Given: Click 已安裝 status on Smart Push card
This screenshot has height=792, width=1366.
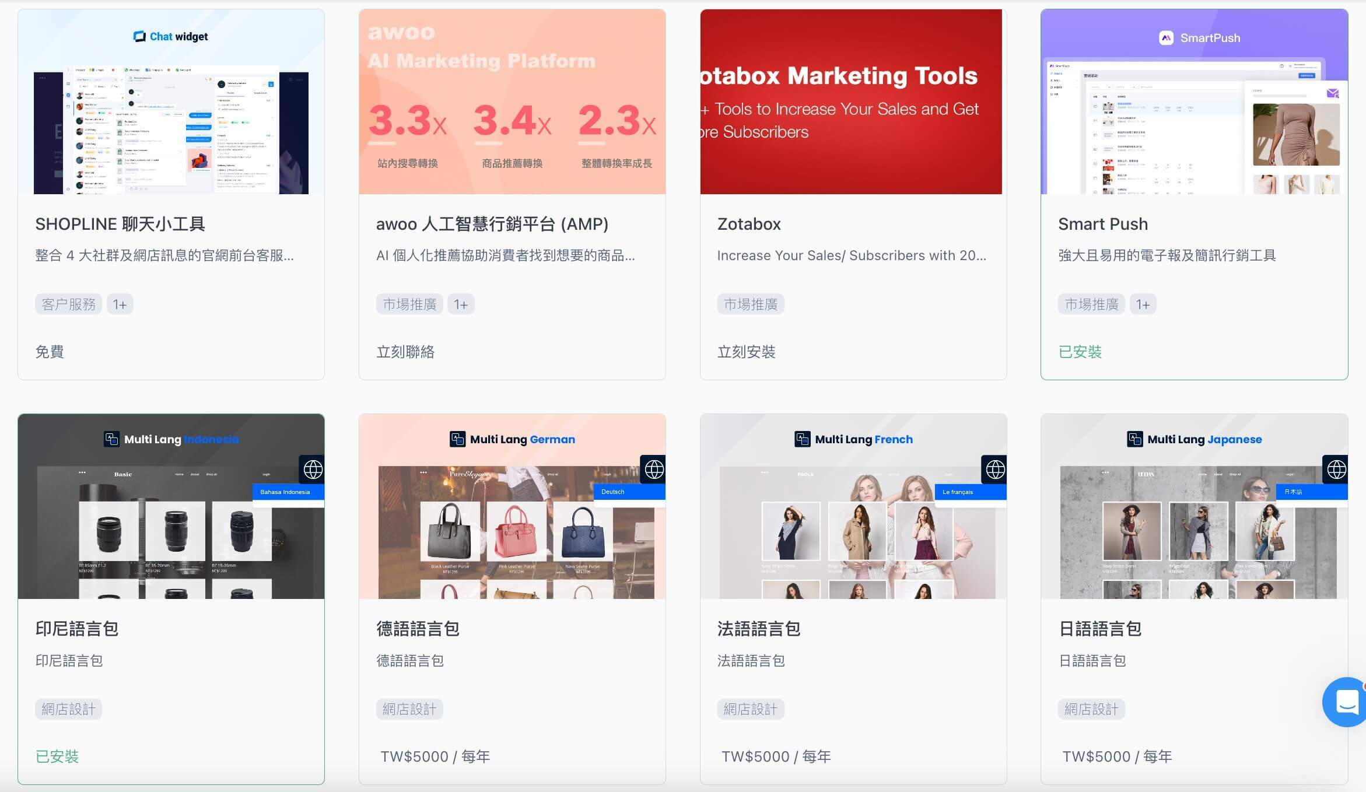Looking at the screenshot, I should (x=1080, y=352).
